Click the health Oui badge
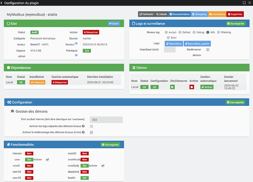253x182 pixels. coord(85,178)
